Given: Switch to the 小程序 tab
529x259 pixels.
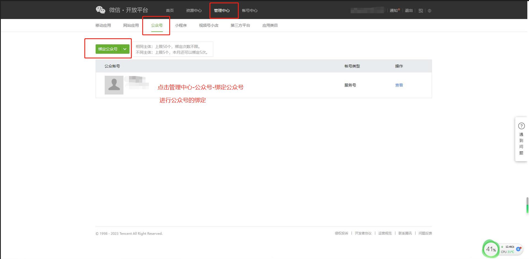Looking at the screenshot, I should tap(181, 25).
